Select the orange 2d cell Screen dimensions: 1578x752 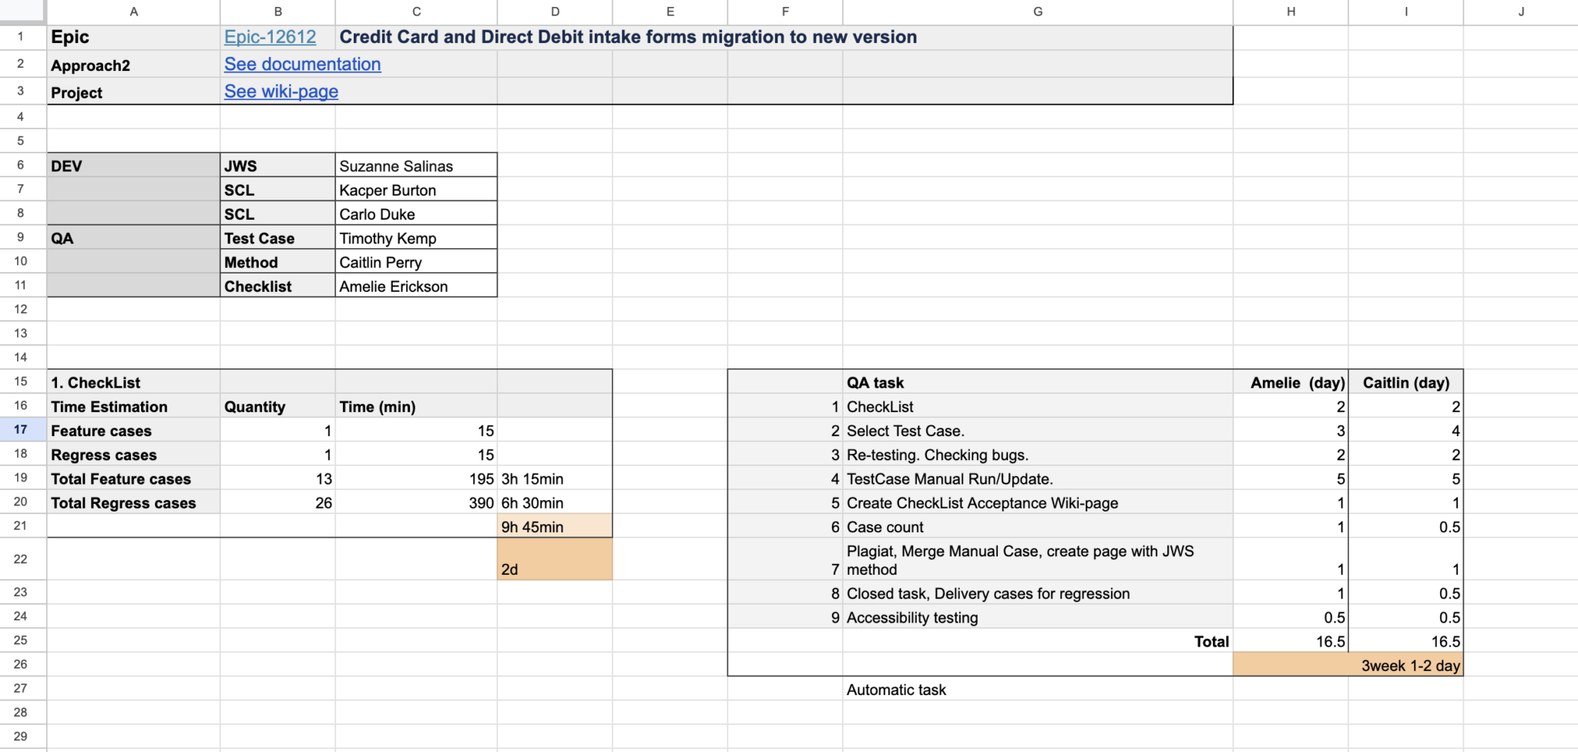pyautogui.click(x=554, y=560)
